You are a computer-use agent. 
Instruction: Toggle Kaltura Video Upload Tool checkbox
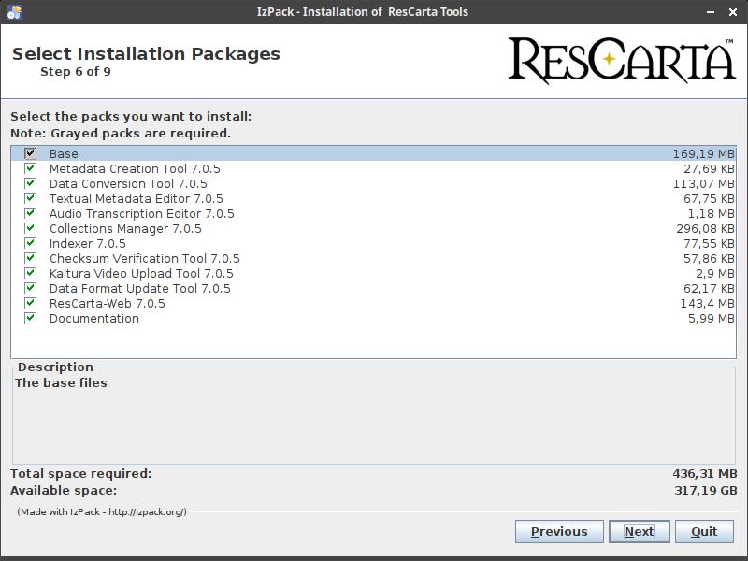(30, 273)
